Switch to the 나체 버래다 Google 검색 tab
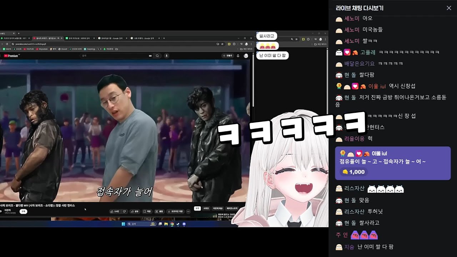This screenshot has width=457, height=257. 144,38
